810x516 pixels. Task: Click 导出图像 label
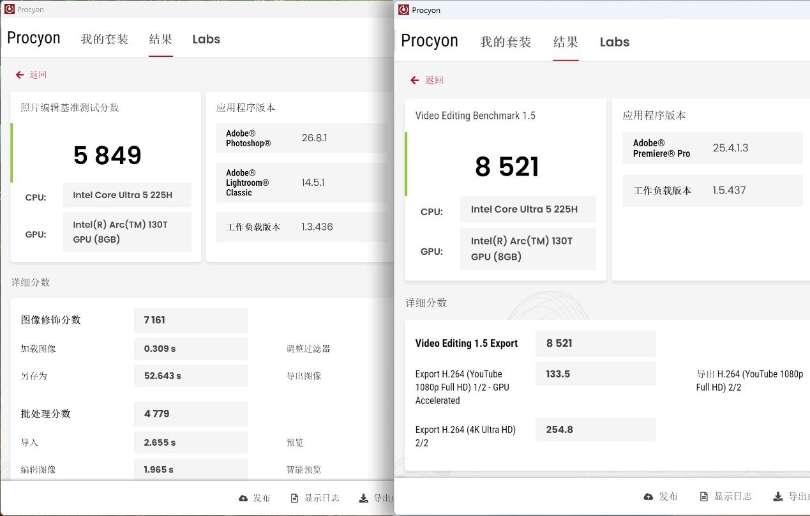[304, 376]
